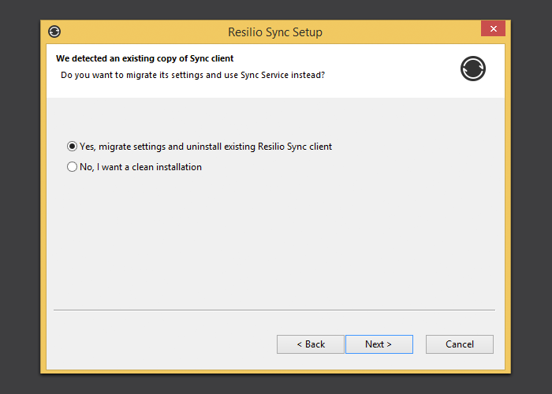
Task: Click the 'Resilio Sync Setup' window title
Action: tap(275, 32)
